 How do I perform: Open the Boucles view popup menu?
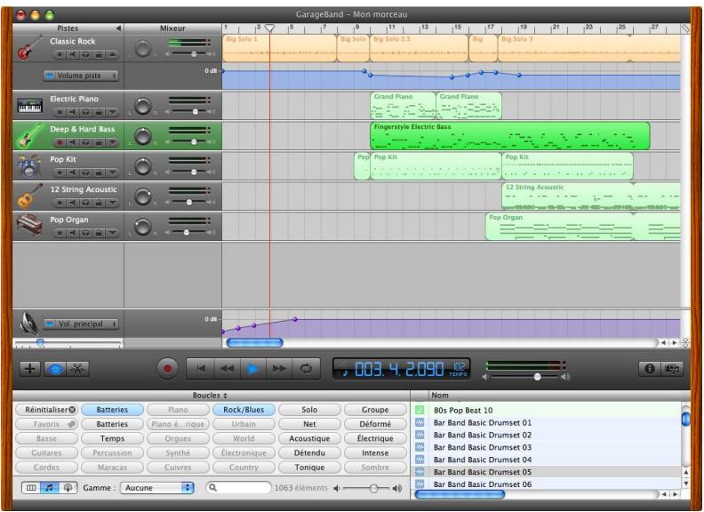click(x=210, y=396)
